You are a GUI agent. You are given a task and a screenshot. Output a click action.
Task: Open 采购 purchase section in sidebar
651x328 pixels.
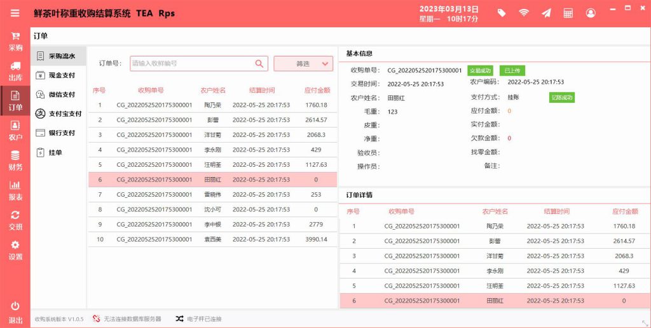point(15,42)
